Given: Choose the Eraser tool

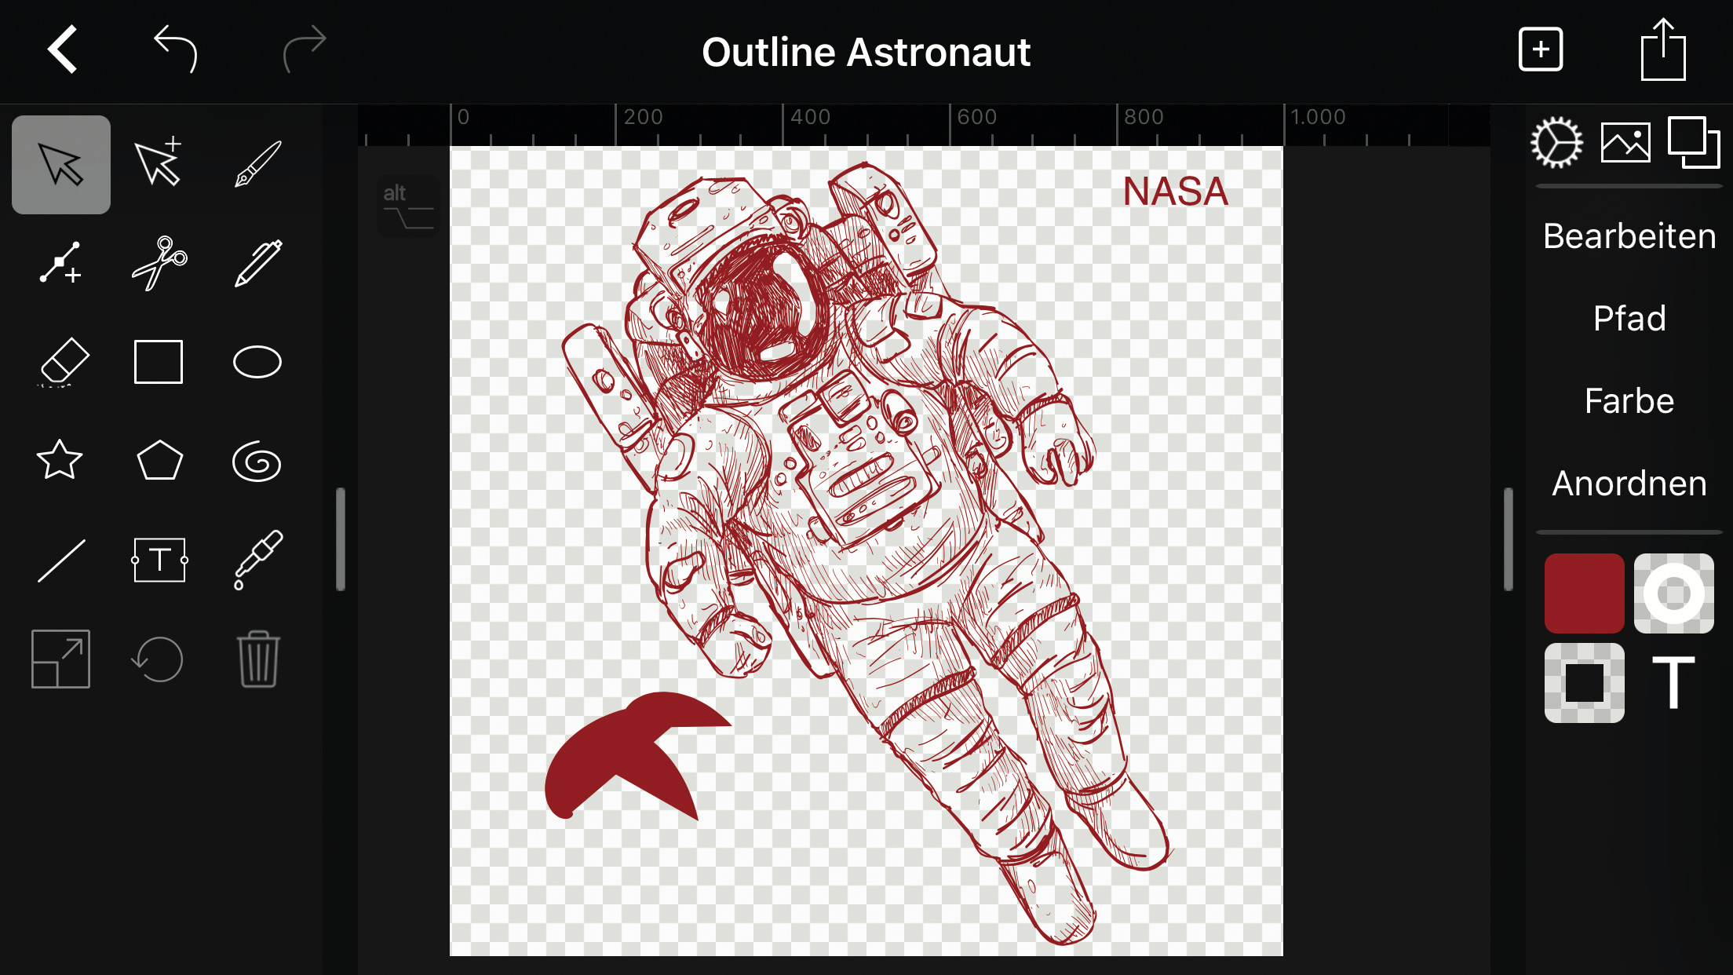Looking at the screenshot, I should tap(62, 363).
